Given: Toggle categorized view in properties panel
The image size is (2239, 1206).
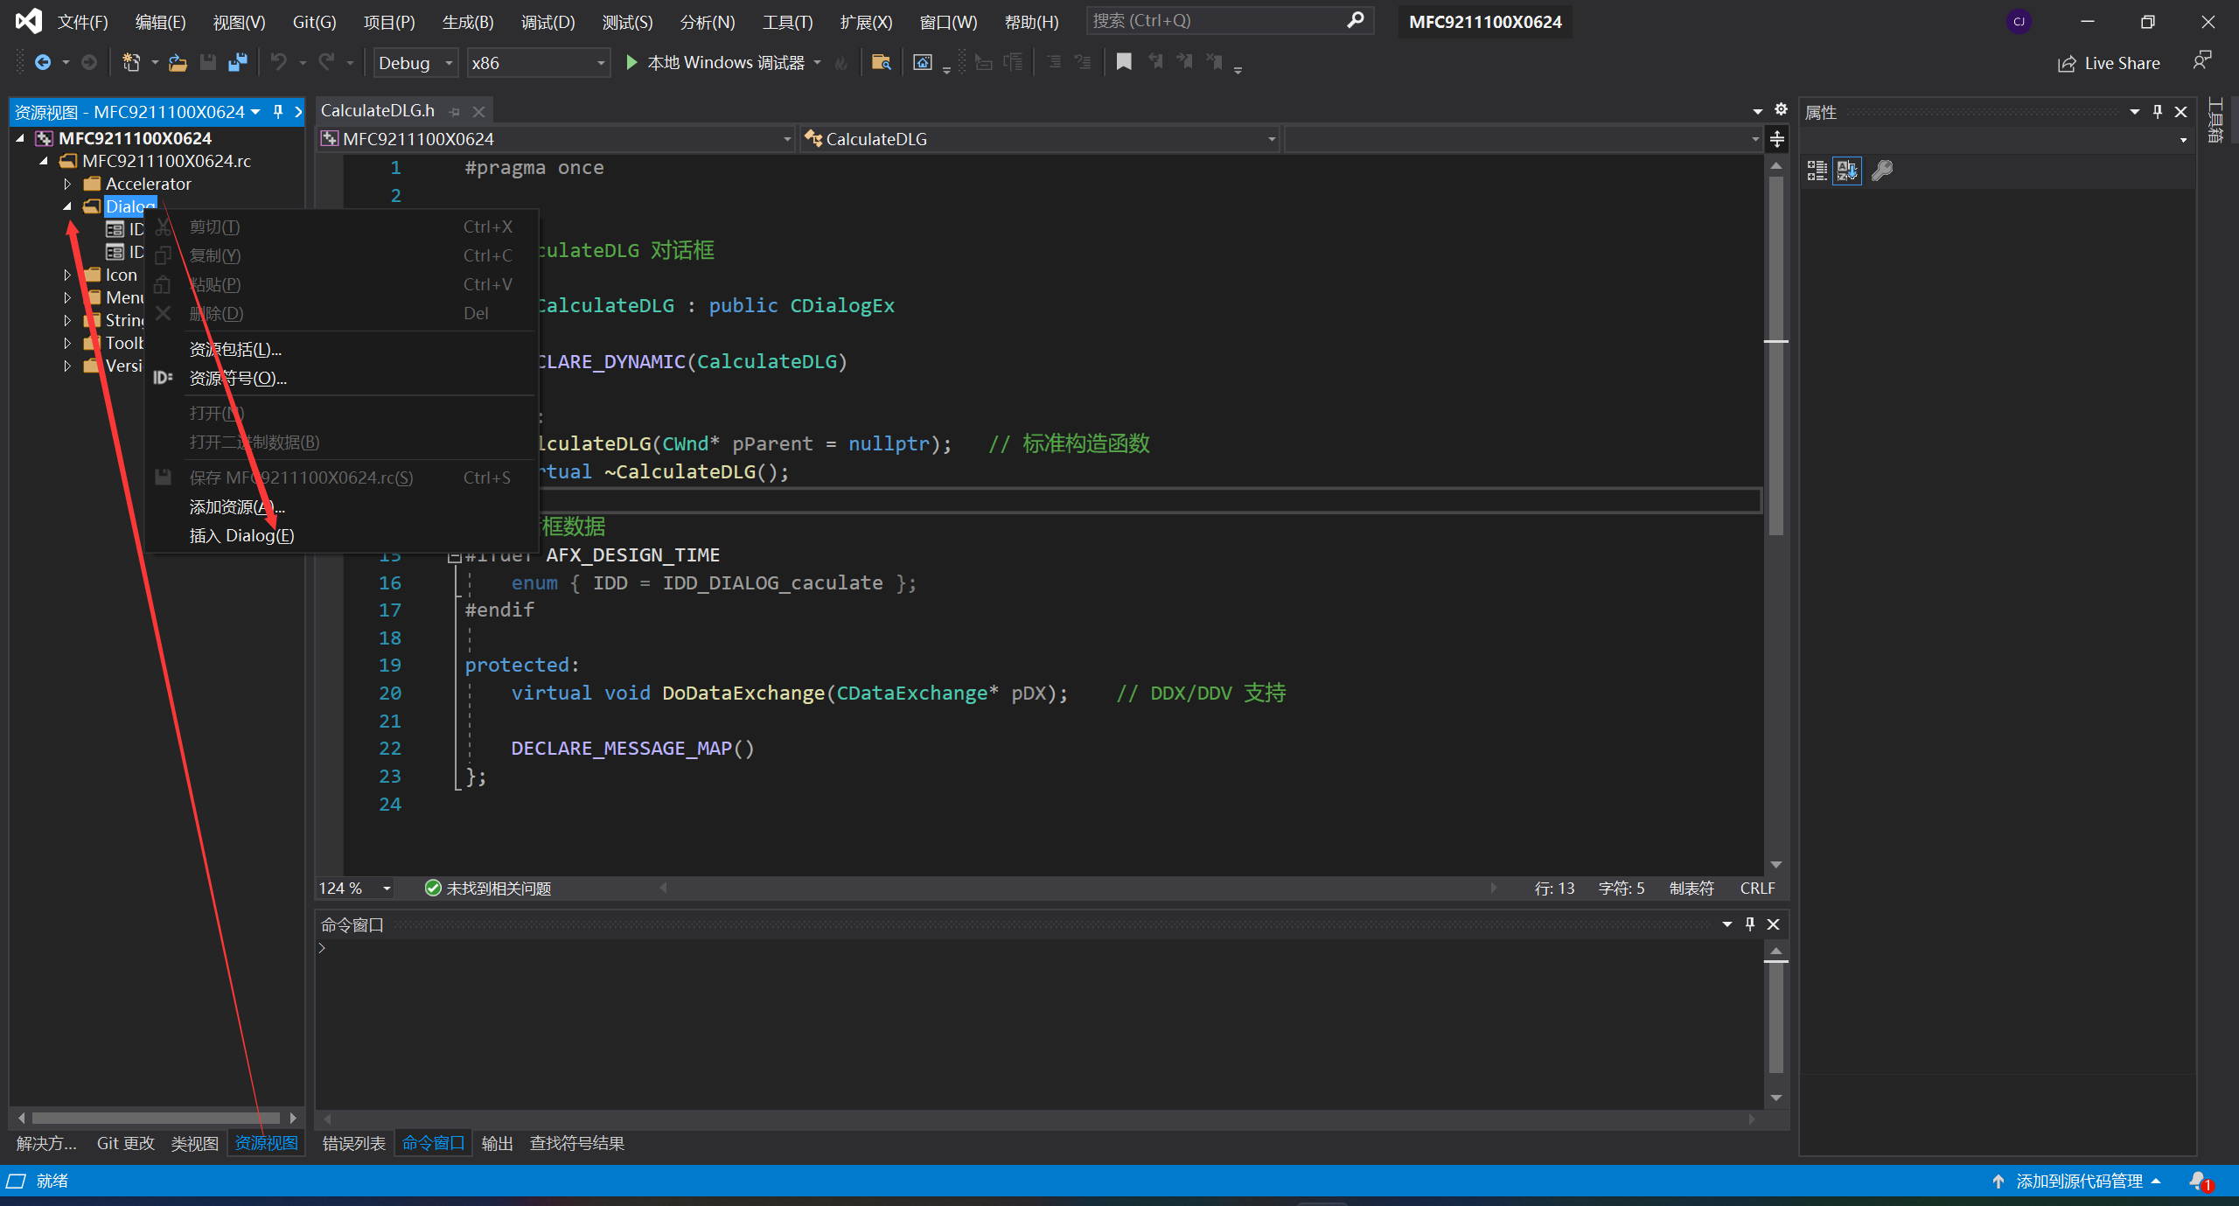Looking at the screenshot, I should (1817, 171).
